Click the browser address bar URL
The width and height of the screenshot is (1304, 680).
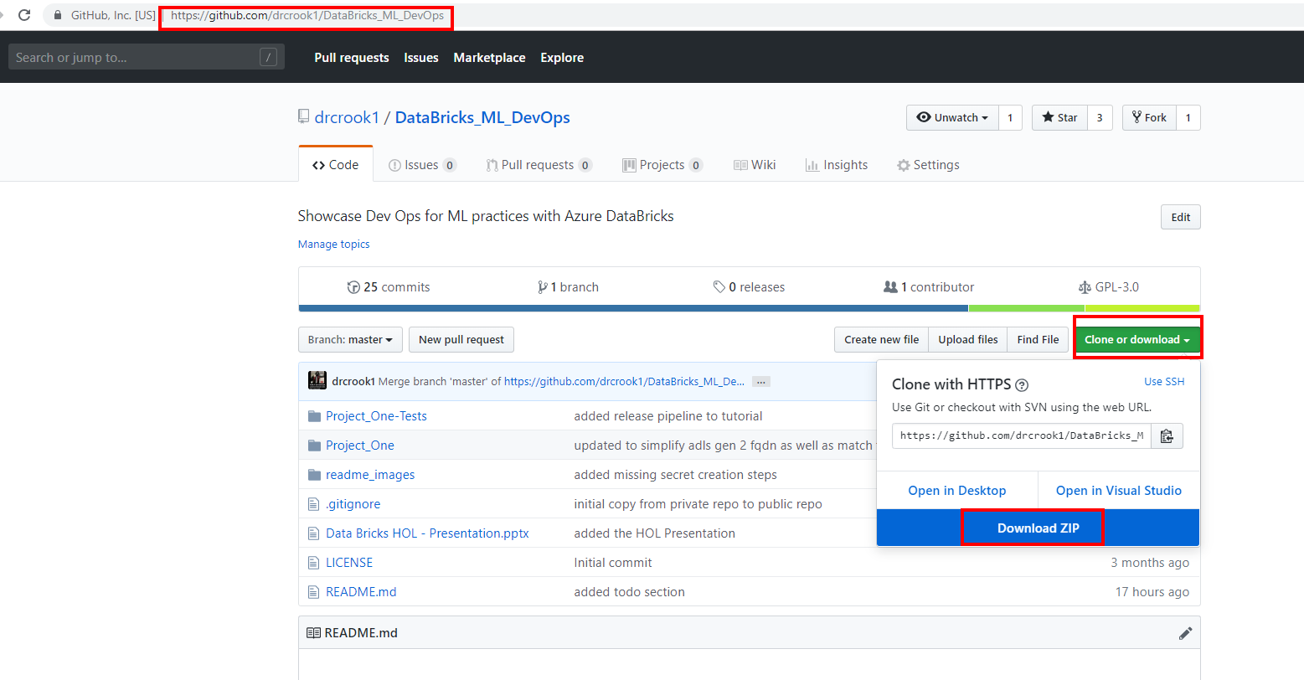307,15
